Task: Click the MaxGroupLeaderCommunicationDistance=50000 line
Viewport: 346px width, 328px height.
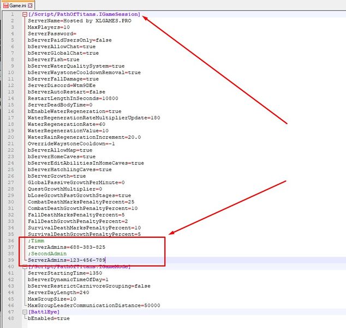Action: click(x=94, y=305)
